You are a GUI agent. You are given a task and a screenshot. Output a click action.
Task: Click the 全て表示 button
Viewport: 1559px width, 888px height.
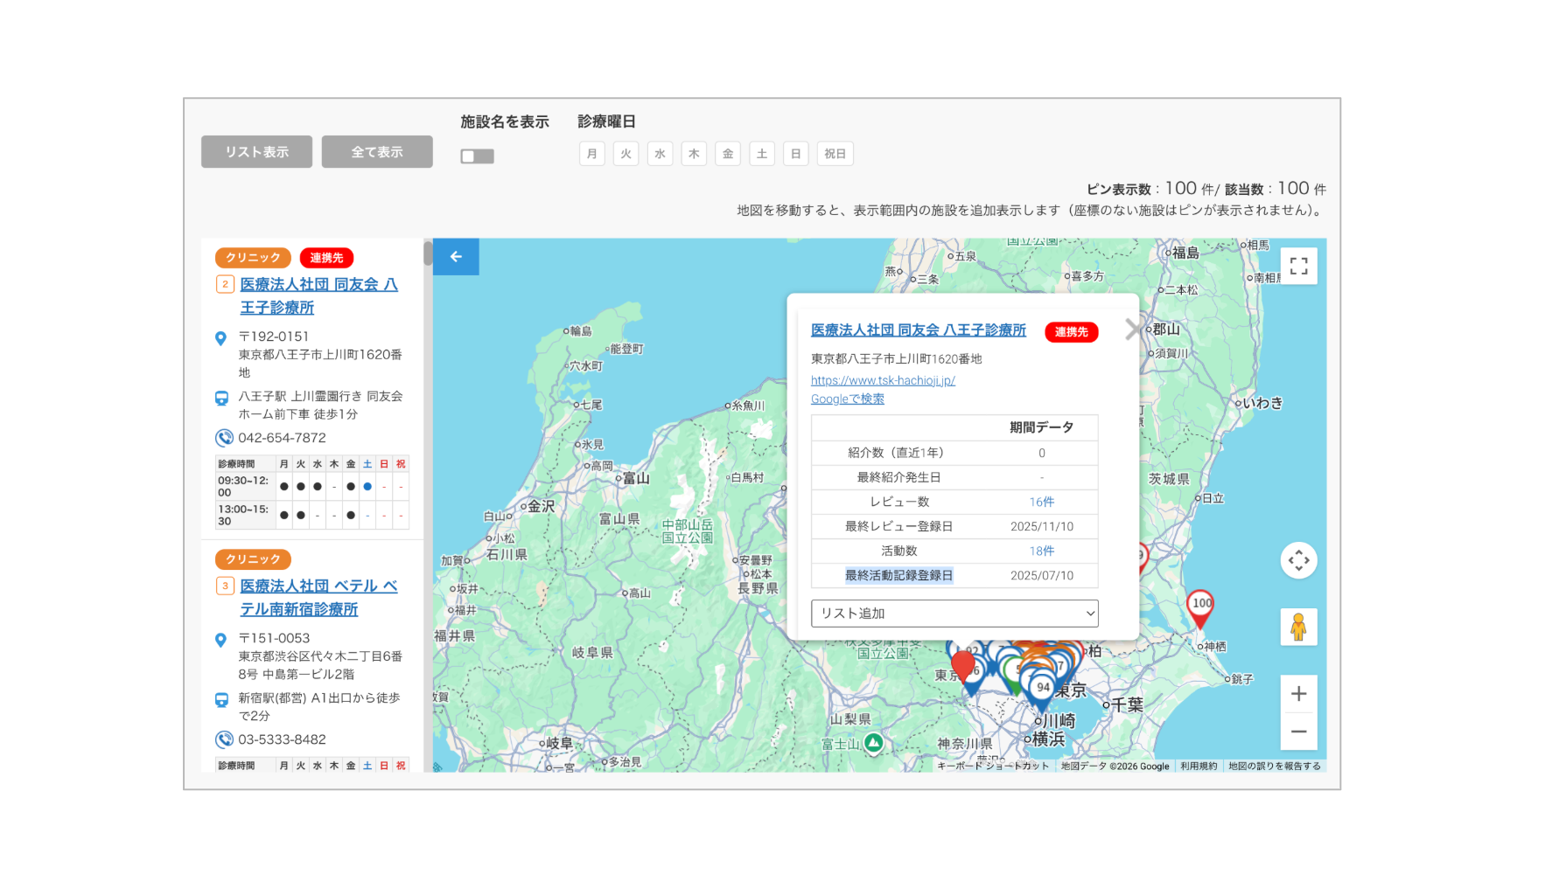coord(377,151)
